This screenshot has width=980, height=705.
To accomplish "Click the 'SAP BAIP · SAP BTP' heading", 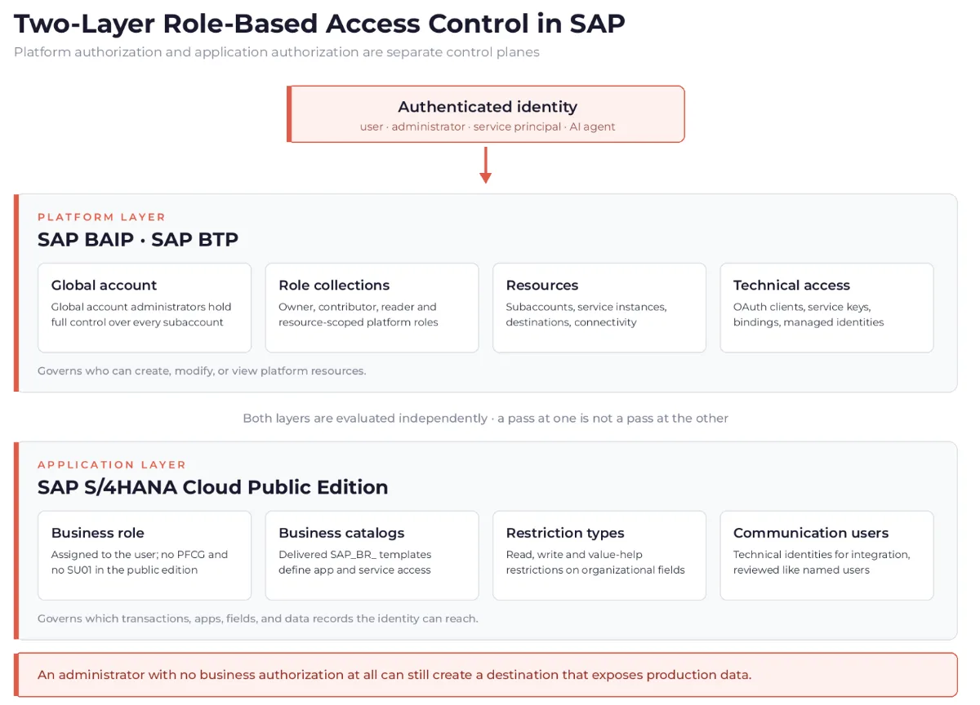I will click(x=138, y=240).
